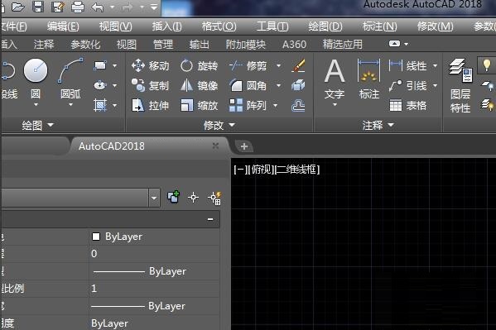
Task: Click the 圆角 fillet tool
Action: click(248, 85)
